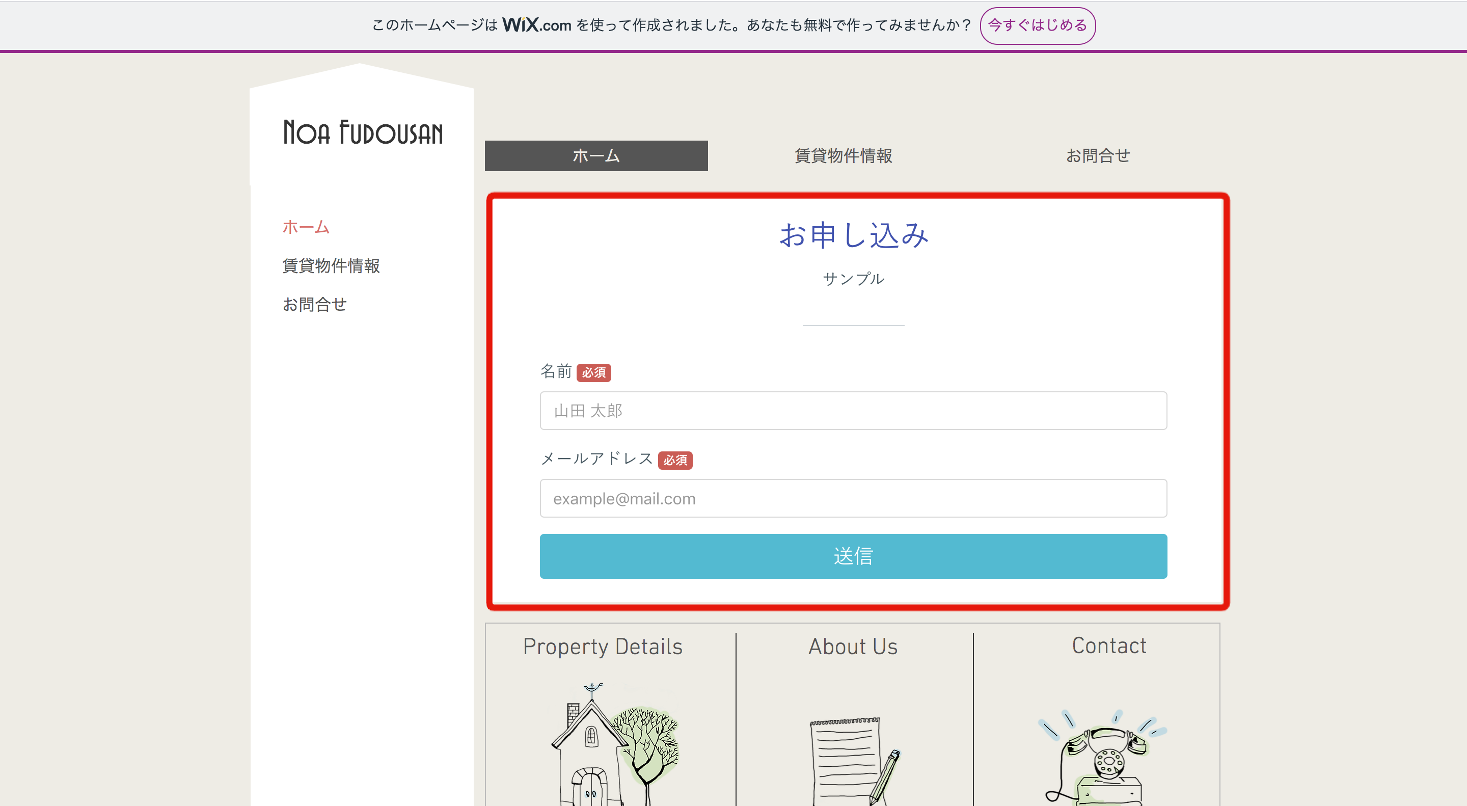Click the 必須 badge next to 名前
The height and width of the screenshot is (806, 1467).
pos(593,372)
